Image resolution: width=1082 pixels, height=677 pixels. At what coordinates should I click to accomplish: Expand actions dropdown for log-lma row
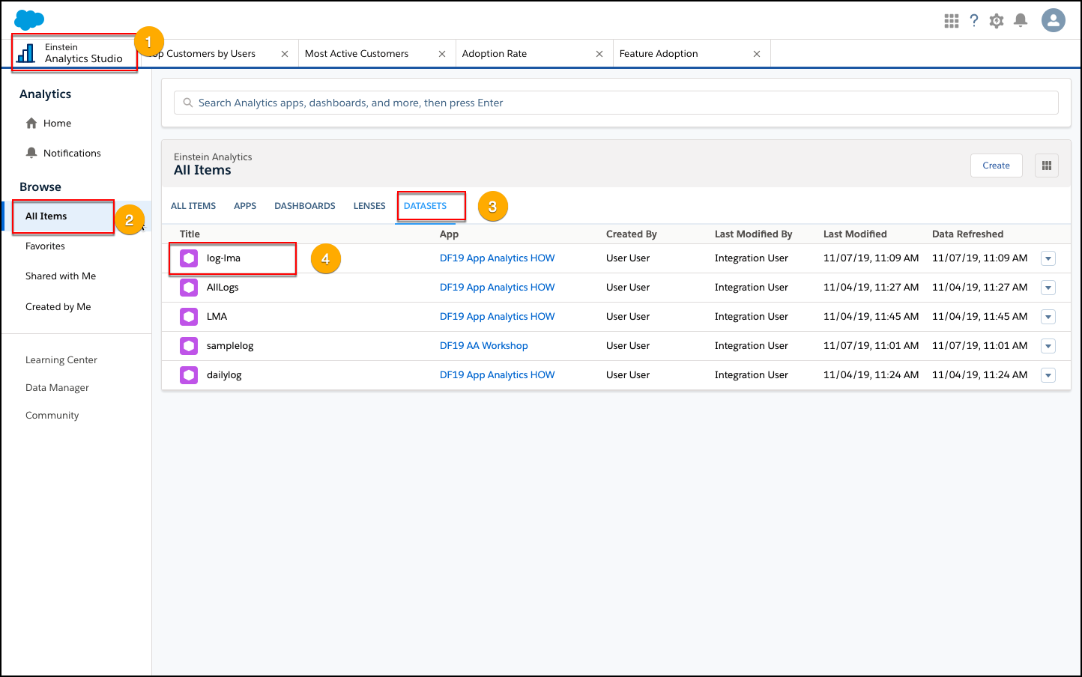(1048, 258)
